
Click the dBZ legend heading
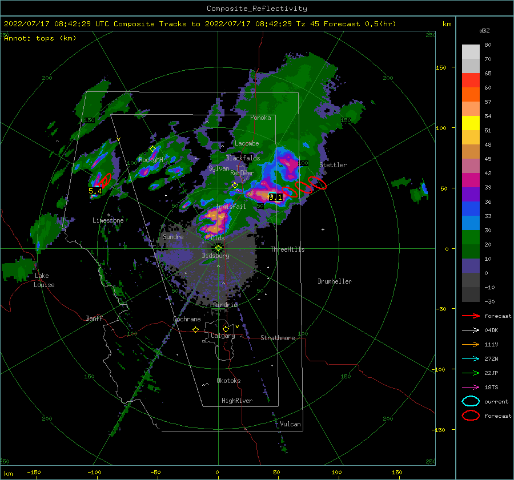[x=484, y=31]
